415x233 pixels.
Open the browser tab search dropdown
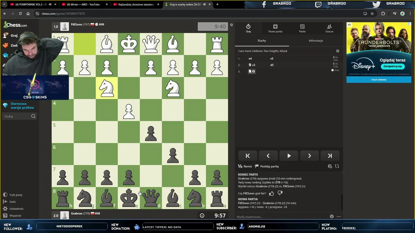[x=4, y=5]
